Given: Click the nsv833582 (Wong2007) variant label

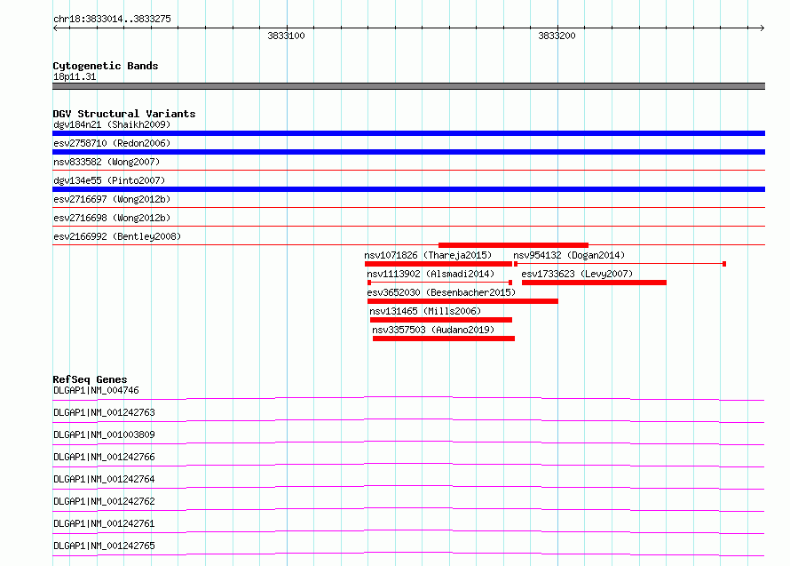Looking at the screenshot, I should (x=107, y=162).
